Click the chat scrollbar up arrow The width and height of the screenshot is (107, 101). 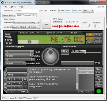pos(77,69)
